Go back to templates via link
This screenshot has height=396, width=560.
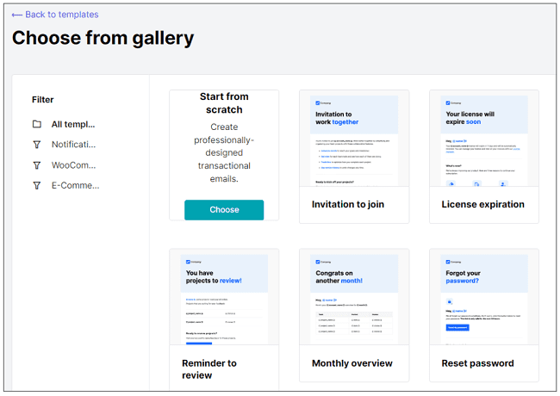click(61, 15)
